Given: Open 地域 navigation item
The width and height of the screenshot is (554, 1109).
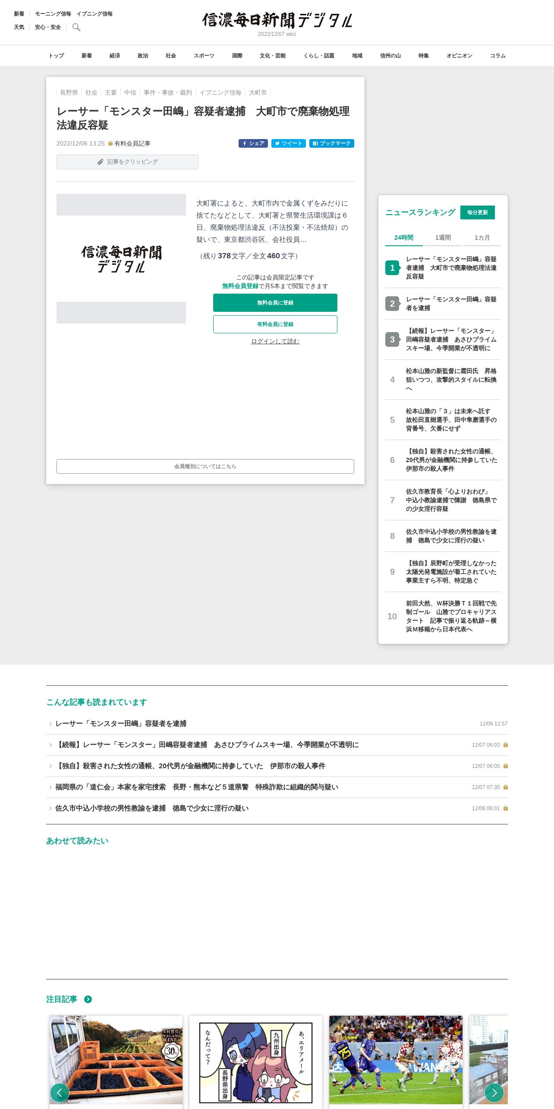Looking at the screenshot, I should click(x=357, y=56).
